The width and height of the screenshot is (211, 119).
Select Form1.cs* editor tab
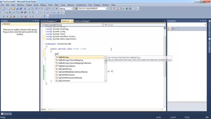coord(66,21)
